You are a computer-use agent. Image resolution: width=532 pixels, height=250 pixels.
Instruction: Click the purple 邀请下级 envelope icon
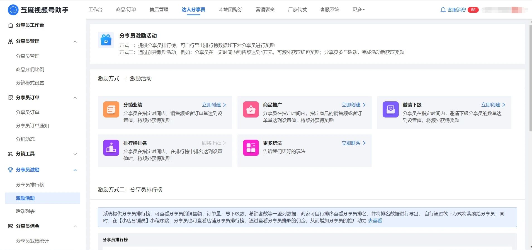(x=390, y=109)
